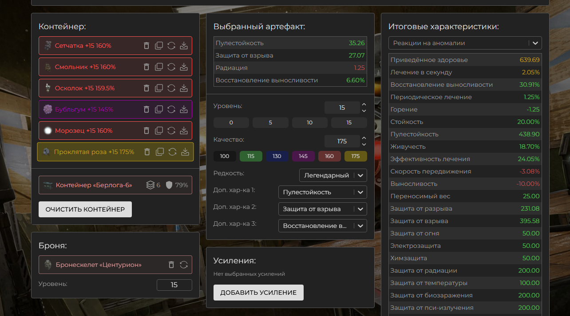Open the Редкость dropdown showing Легендарный
This screenshot has width=570, height=316.
[333, 175]
